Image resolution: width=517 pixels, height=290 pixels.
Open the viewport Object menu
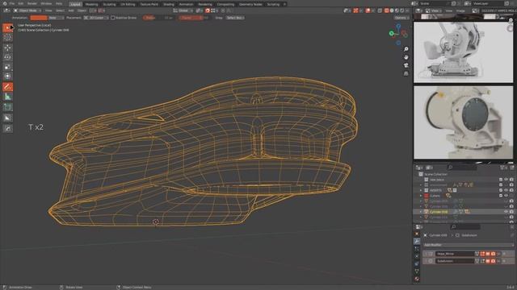82,10
